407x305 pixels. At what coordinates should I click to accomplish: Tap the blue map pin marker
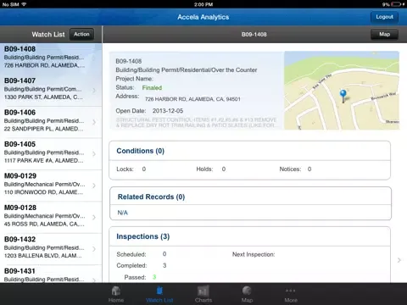tap(343, 96)
